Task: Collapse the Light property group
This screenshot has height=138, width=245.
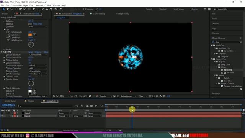Action: click(4, 29)
